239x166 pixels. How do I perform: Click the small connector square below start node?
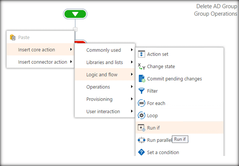point(76,29)
